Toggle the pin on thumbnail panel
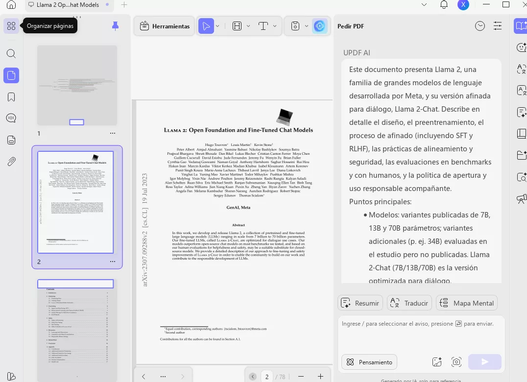527x382 pixels. click(x=115, y=26)
